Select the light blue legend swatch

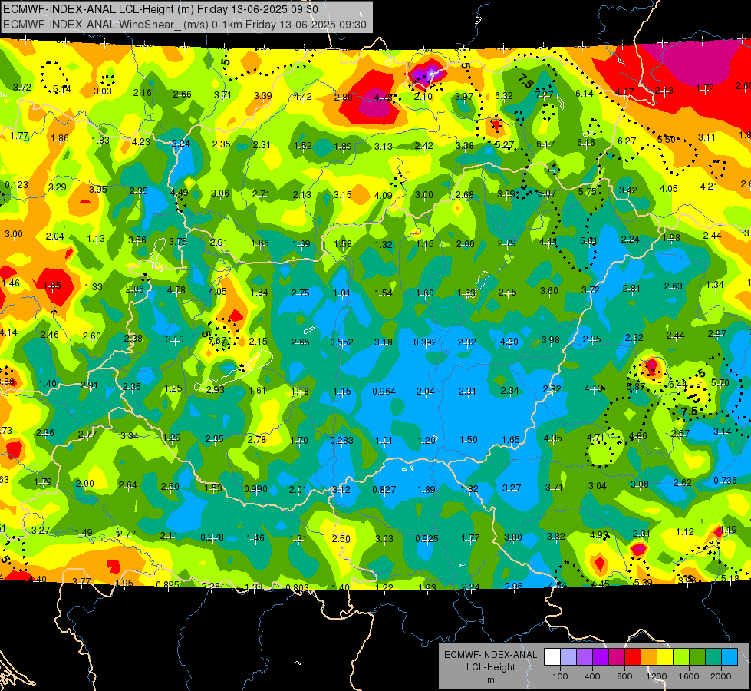point(730,657)
